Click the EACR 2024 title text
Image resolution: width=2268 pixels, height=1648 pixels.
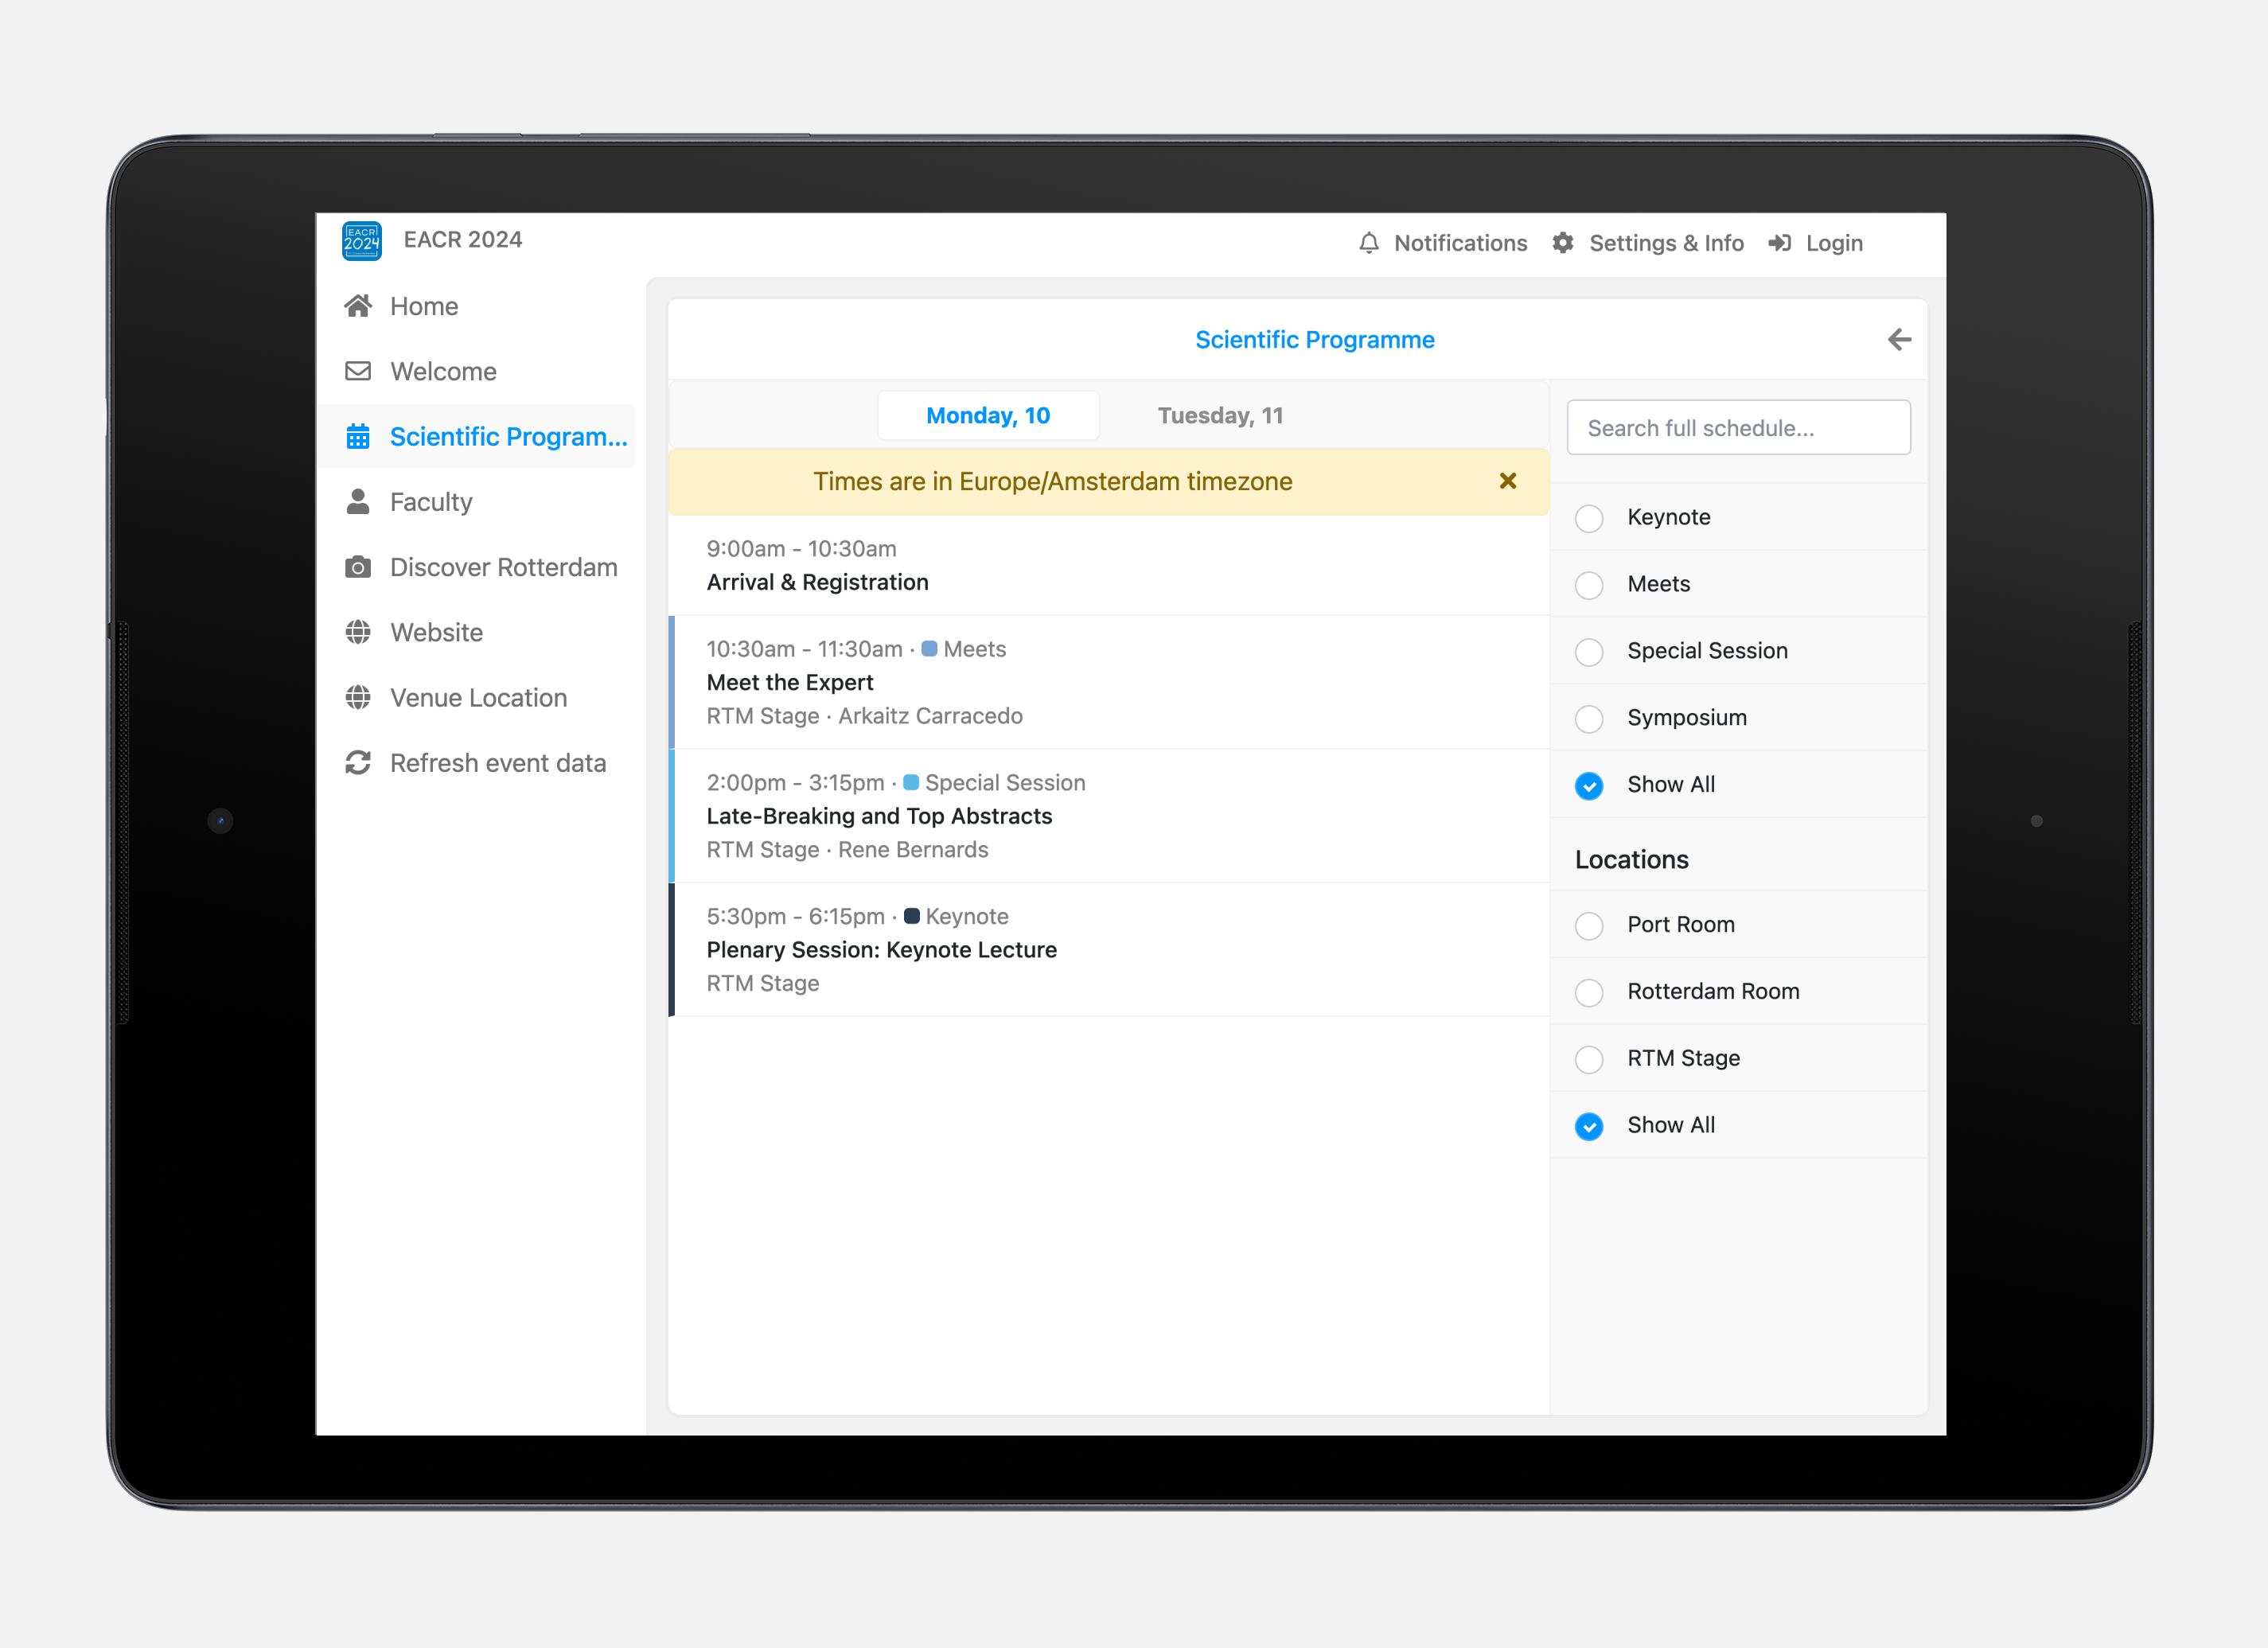pos(463,240)
